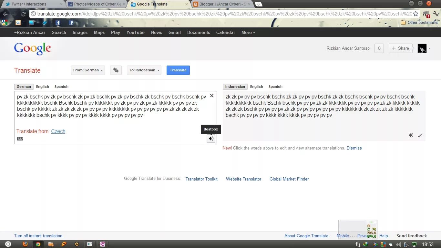Image resolution: width=441 pixels, height=248 pixels.
Task: Expand the More menu in Google bar
Action: pyautogui.click(x=248, y=32)
